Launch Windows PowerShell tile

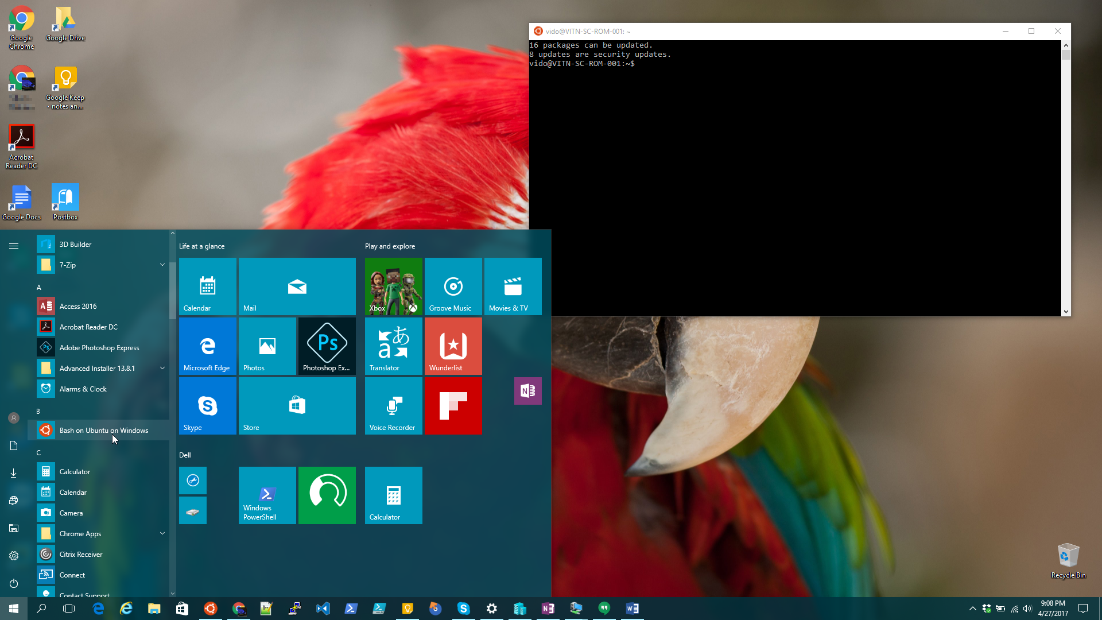point(267,495)
